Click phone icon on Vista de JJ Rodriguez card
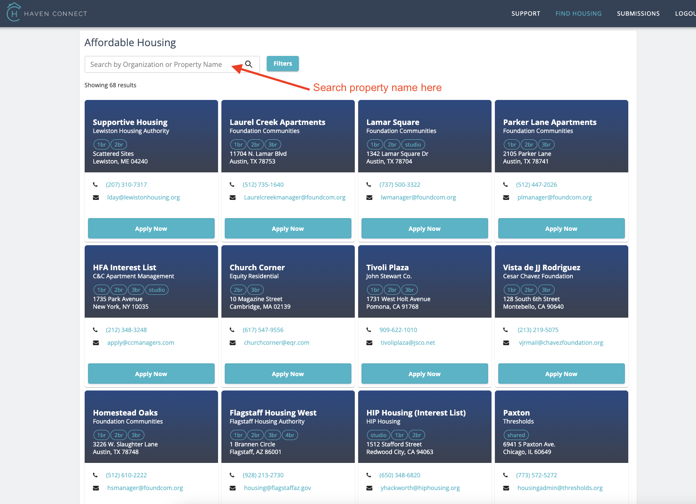The height and width of the screenshot is (504, 696). pos(505,330)
